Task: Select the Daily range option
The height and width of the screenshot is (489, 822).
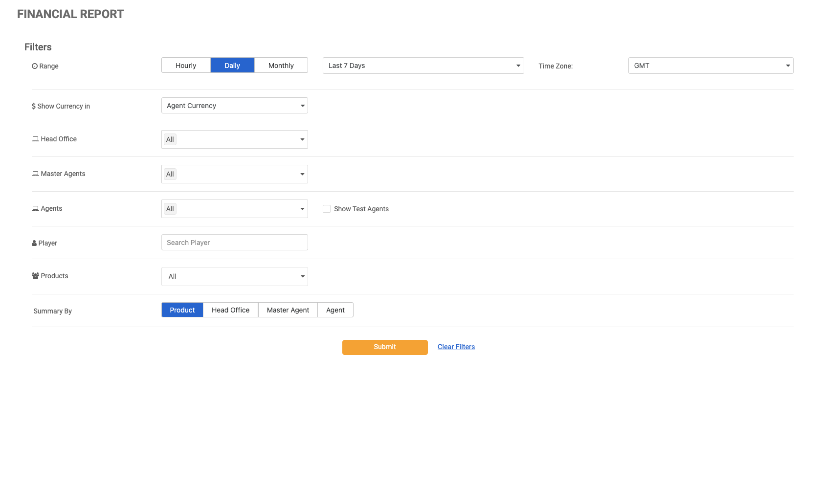Action: pos(232,66)
